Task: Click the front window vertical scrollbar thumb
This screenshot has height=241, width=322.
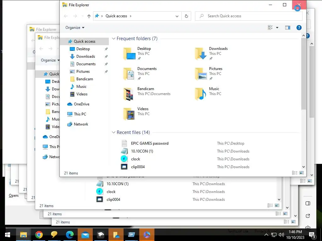Action: point(303,73)
